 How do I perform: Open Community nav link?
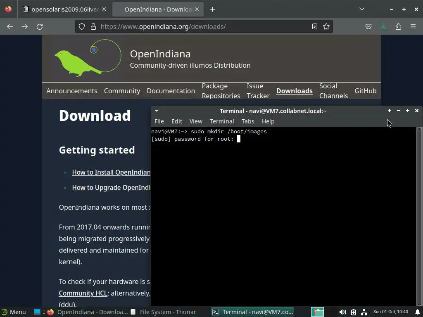122,91
